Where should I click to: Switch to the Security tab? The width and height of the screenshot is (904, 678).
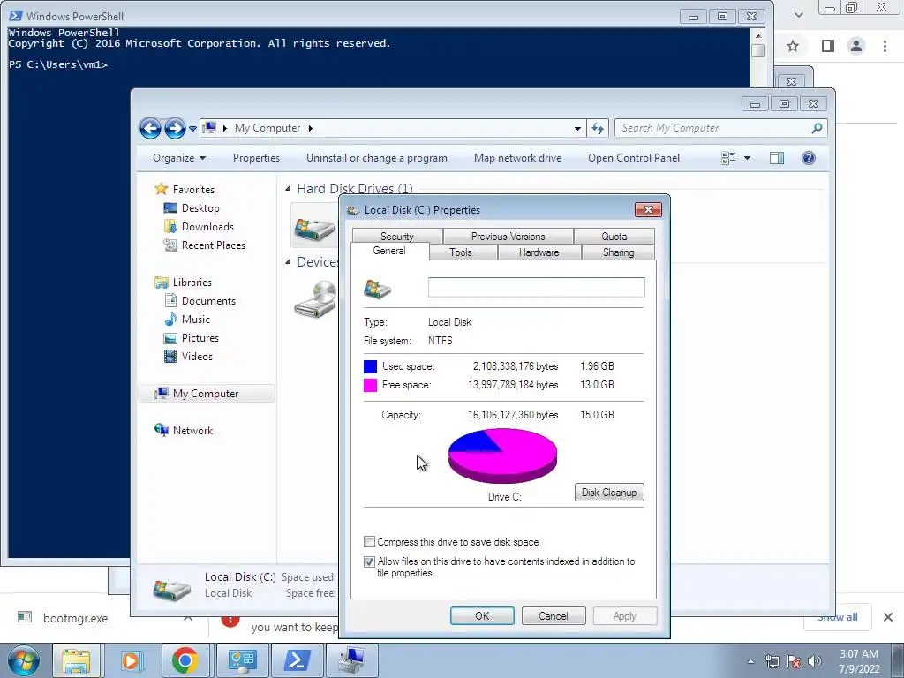pos(397,237)
